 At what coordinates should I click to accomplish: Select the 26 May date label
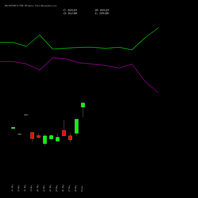pos(63,188)
